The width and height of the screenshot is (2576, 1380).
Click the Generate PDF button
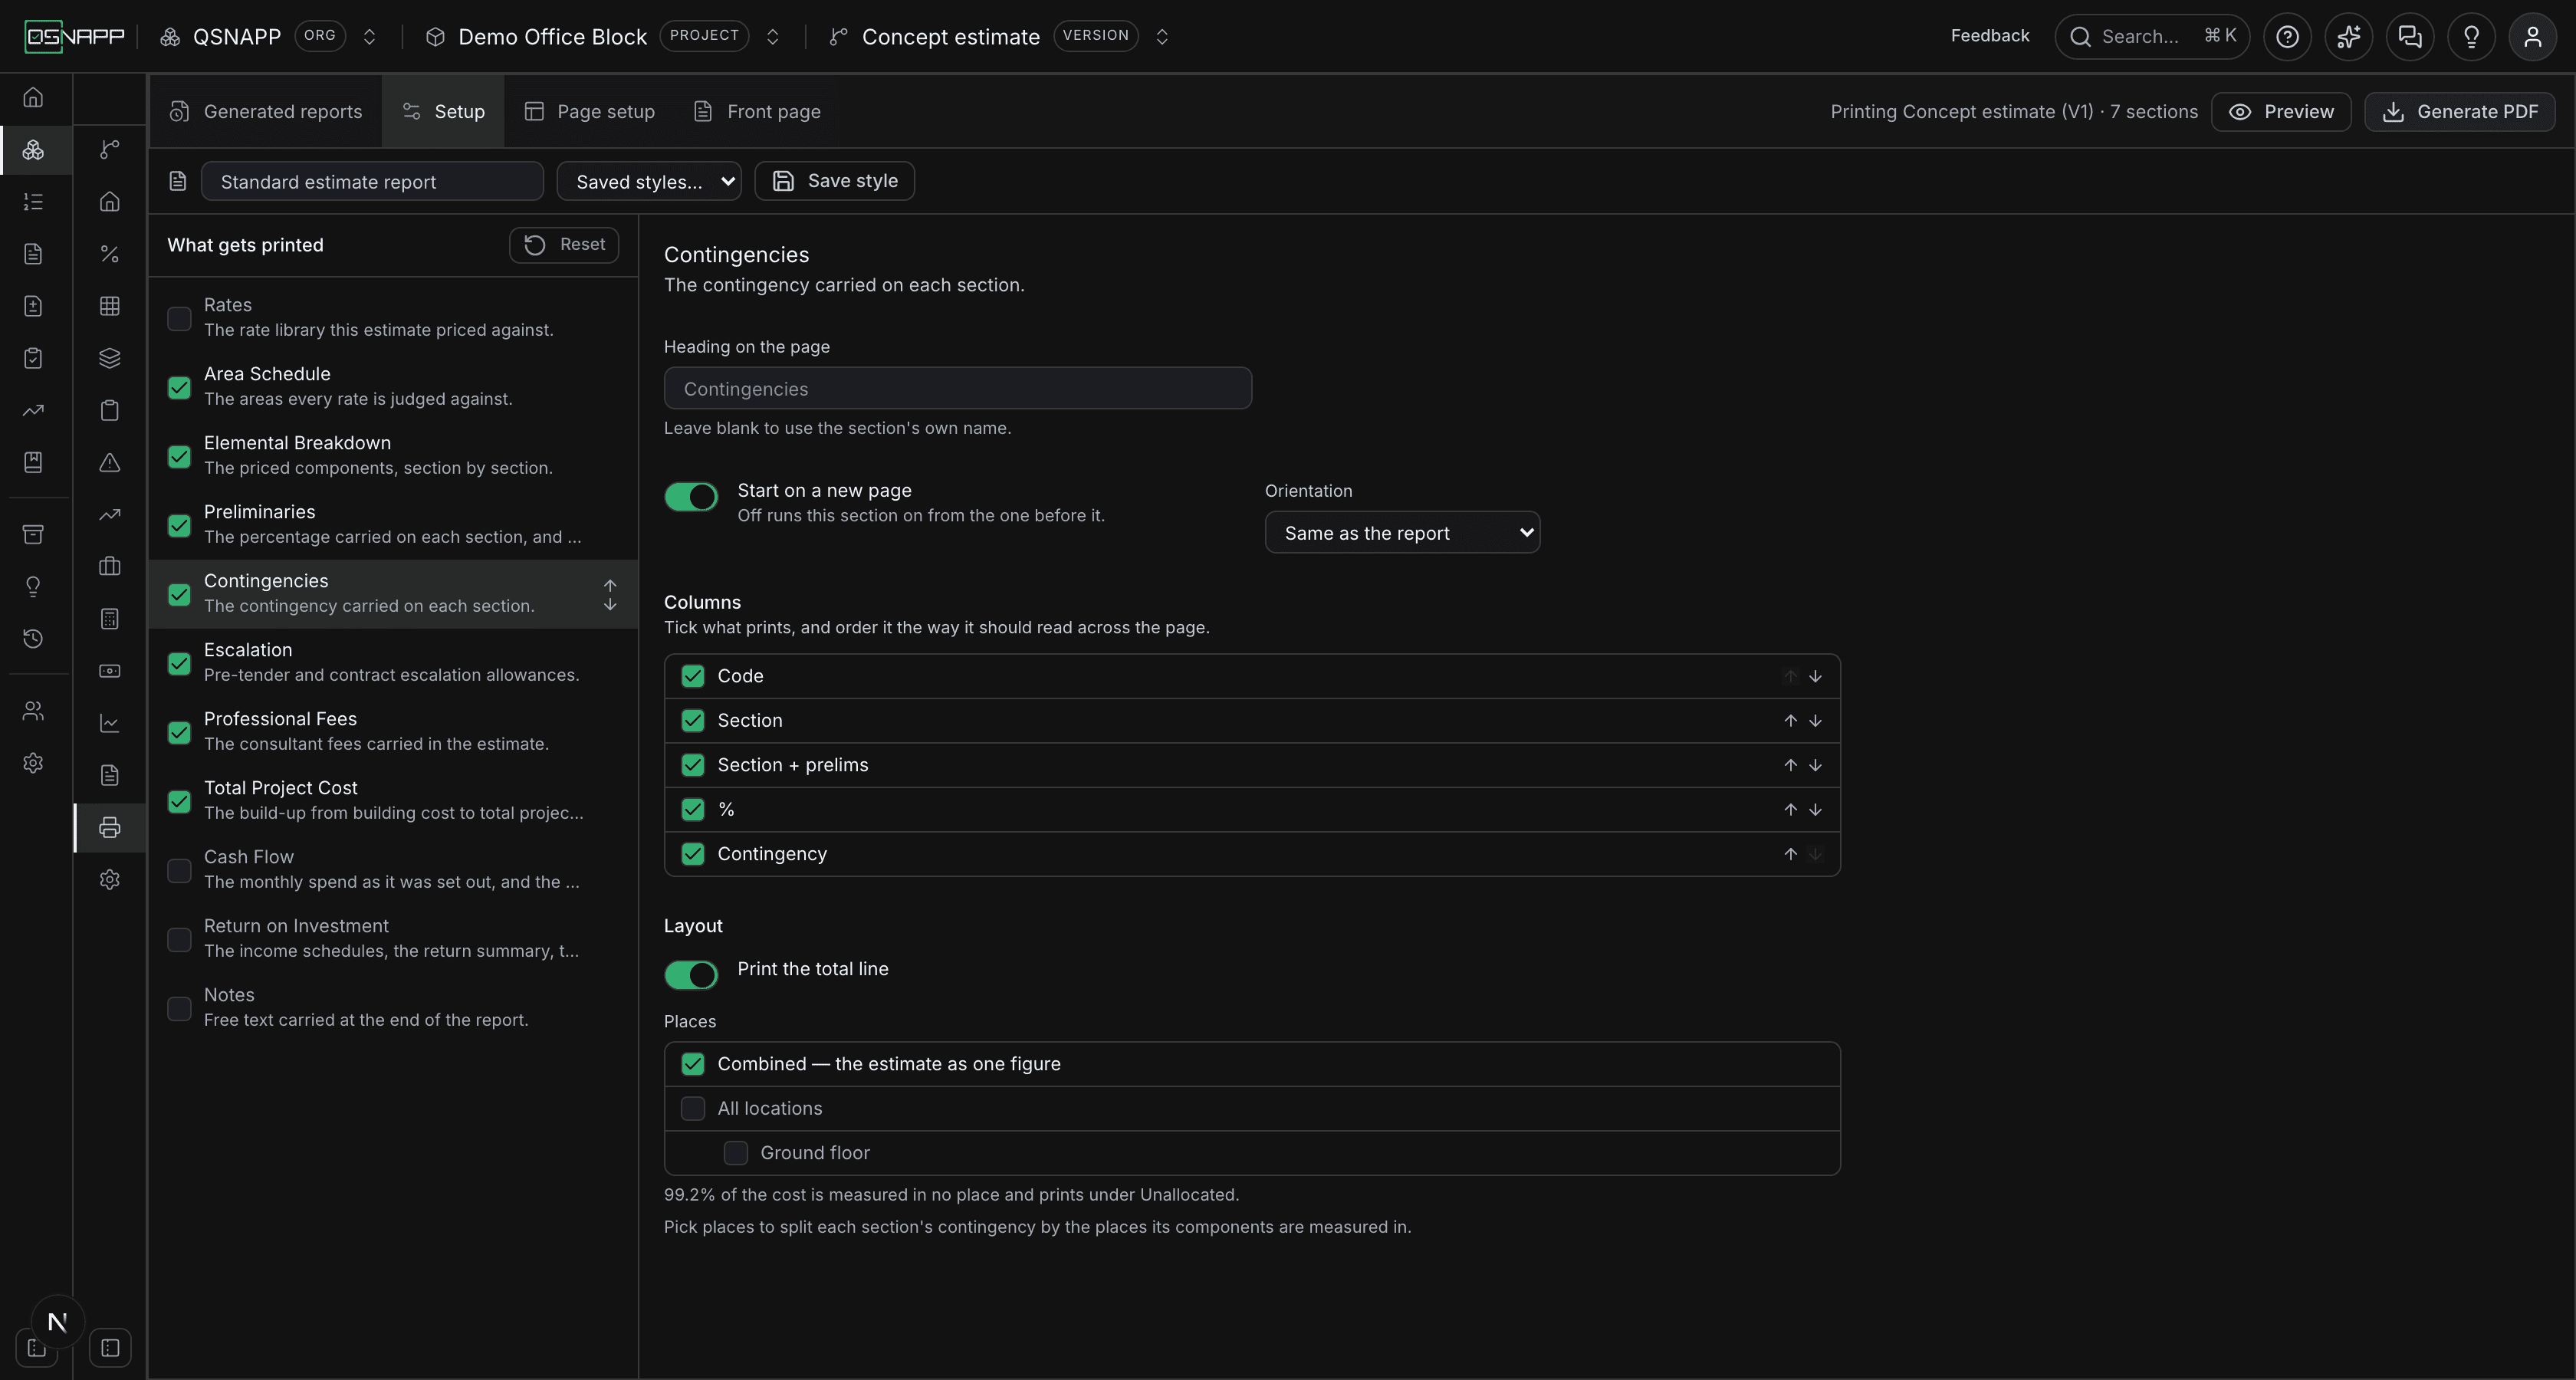(2460, 112)
